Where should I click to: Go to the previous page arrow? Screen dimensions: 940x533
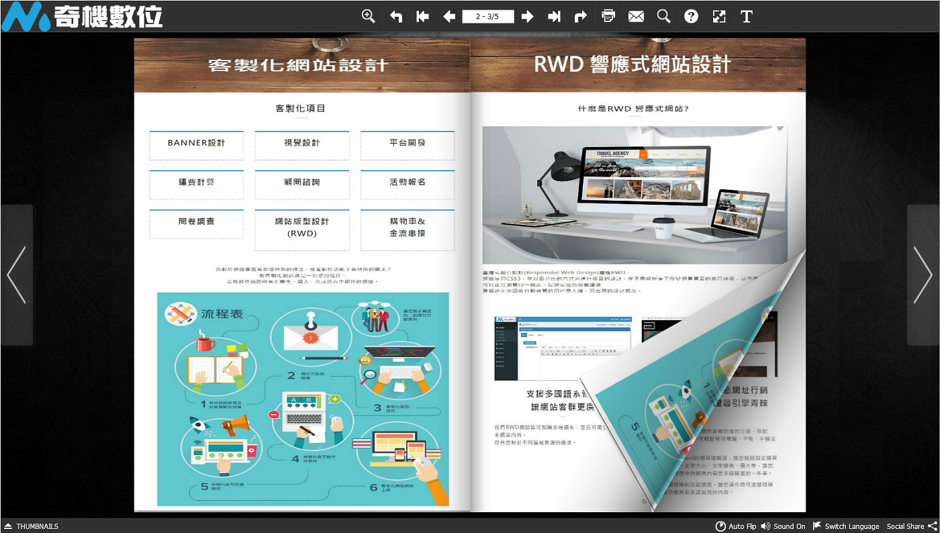point(449,16)
